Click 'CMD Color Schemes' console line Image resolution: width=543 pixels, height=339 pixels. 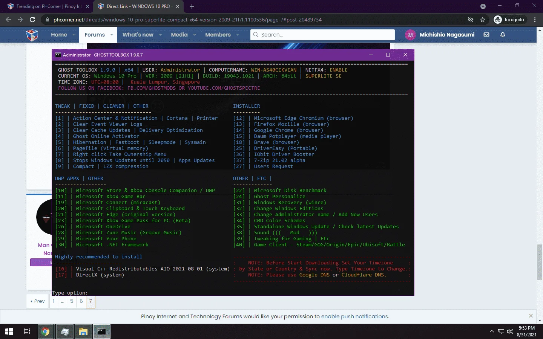(x=279, y=221)
